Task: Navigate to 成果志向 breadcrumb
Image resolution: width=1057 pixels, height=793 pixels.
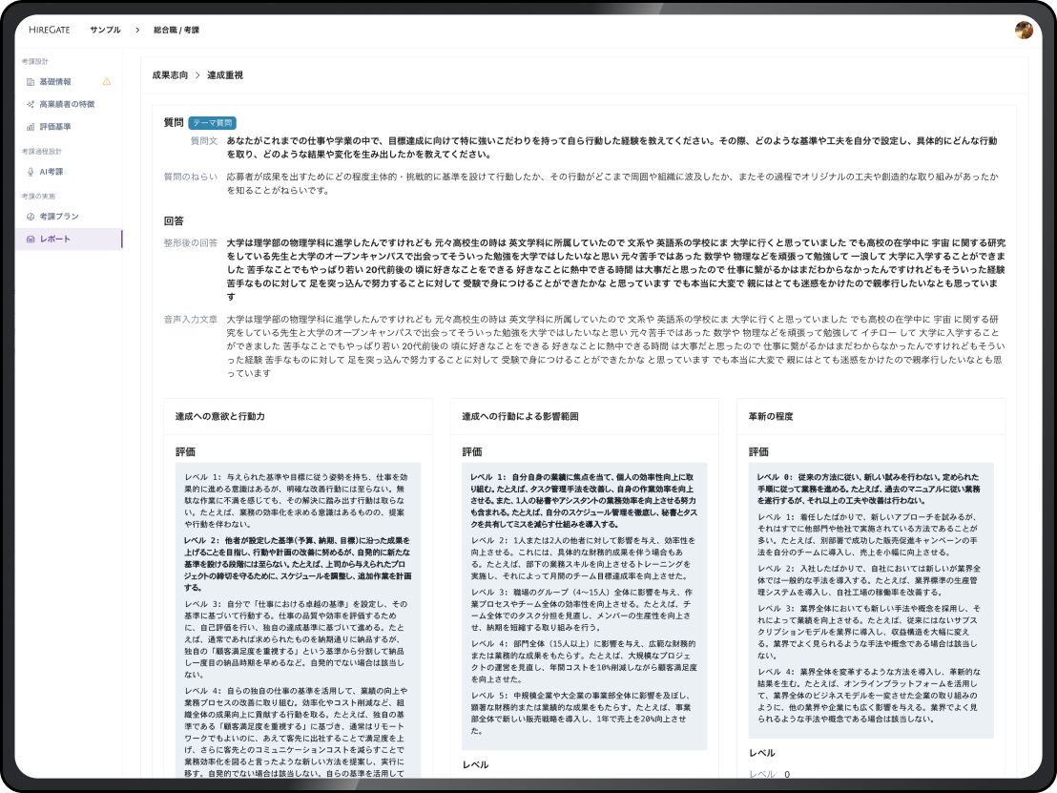Action: coord(170,74)
